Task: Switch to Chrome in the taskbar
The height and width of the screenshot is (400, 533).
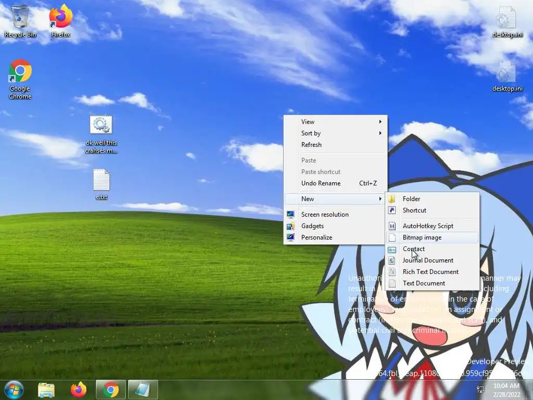Action: click(111, 390)
